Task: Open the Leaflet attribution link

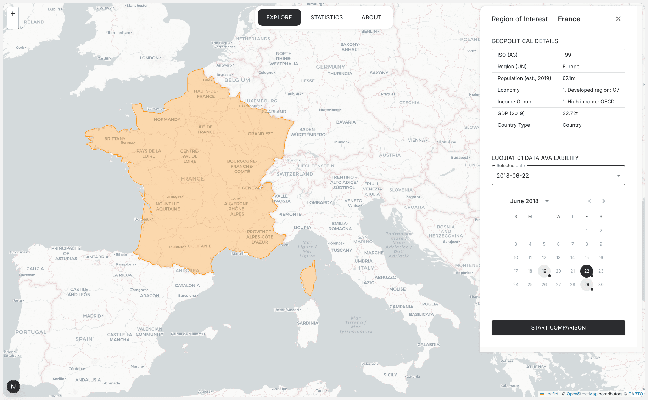Action: 551,394
